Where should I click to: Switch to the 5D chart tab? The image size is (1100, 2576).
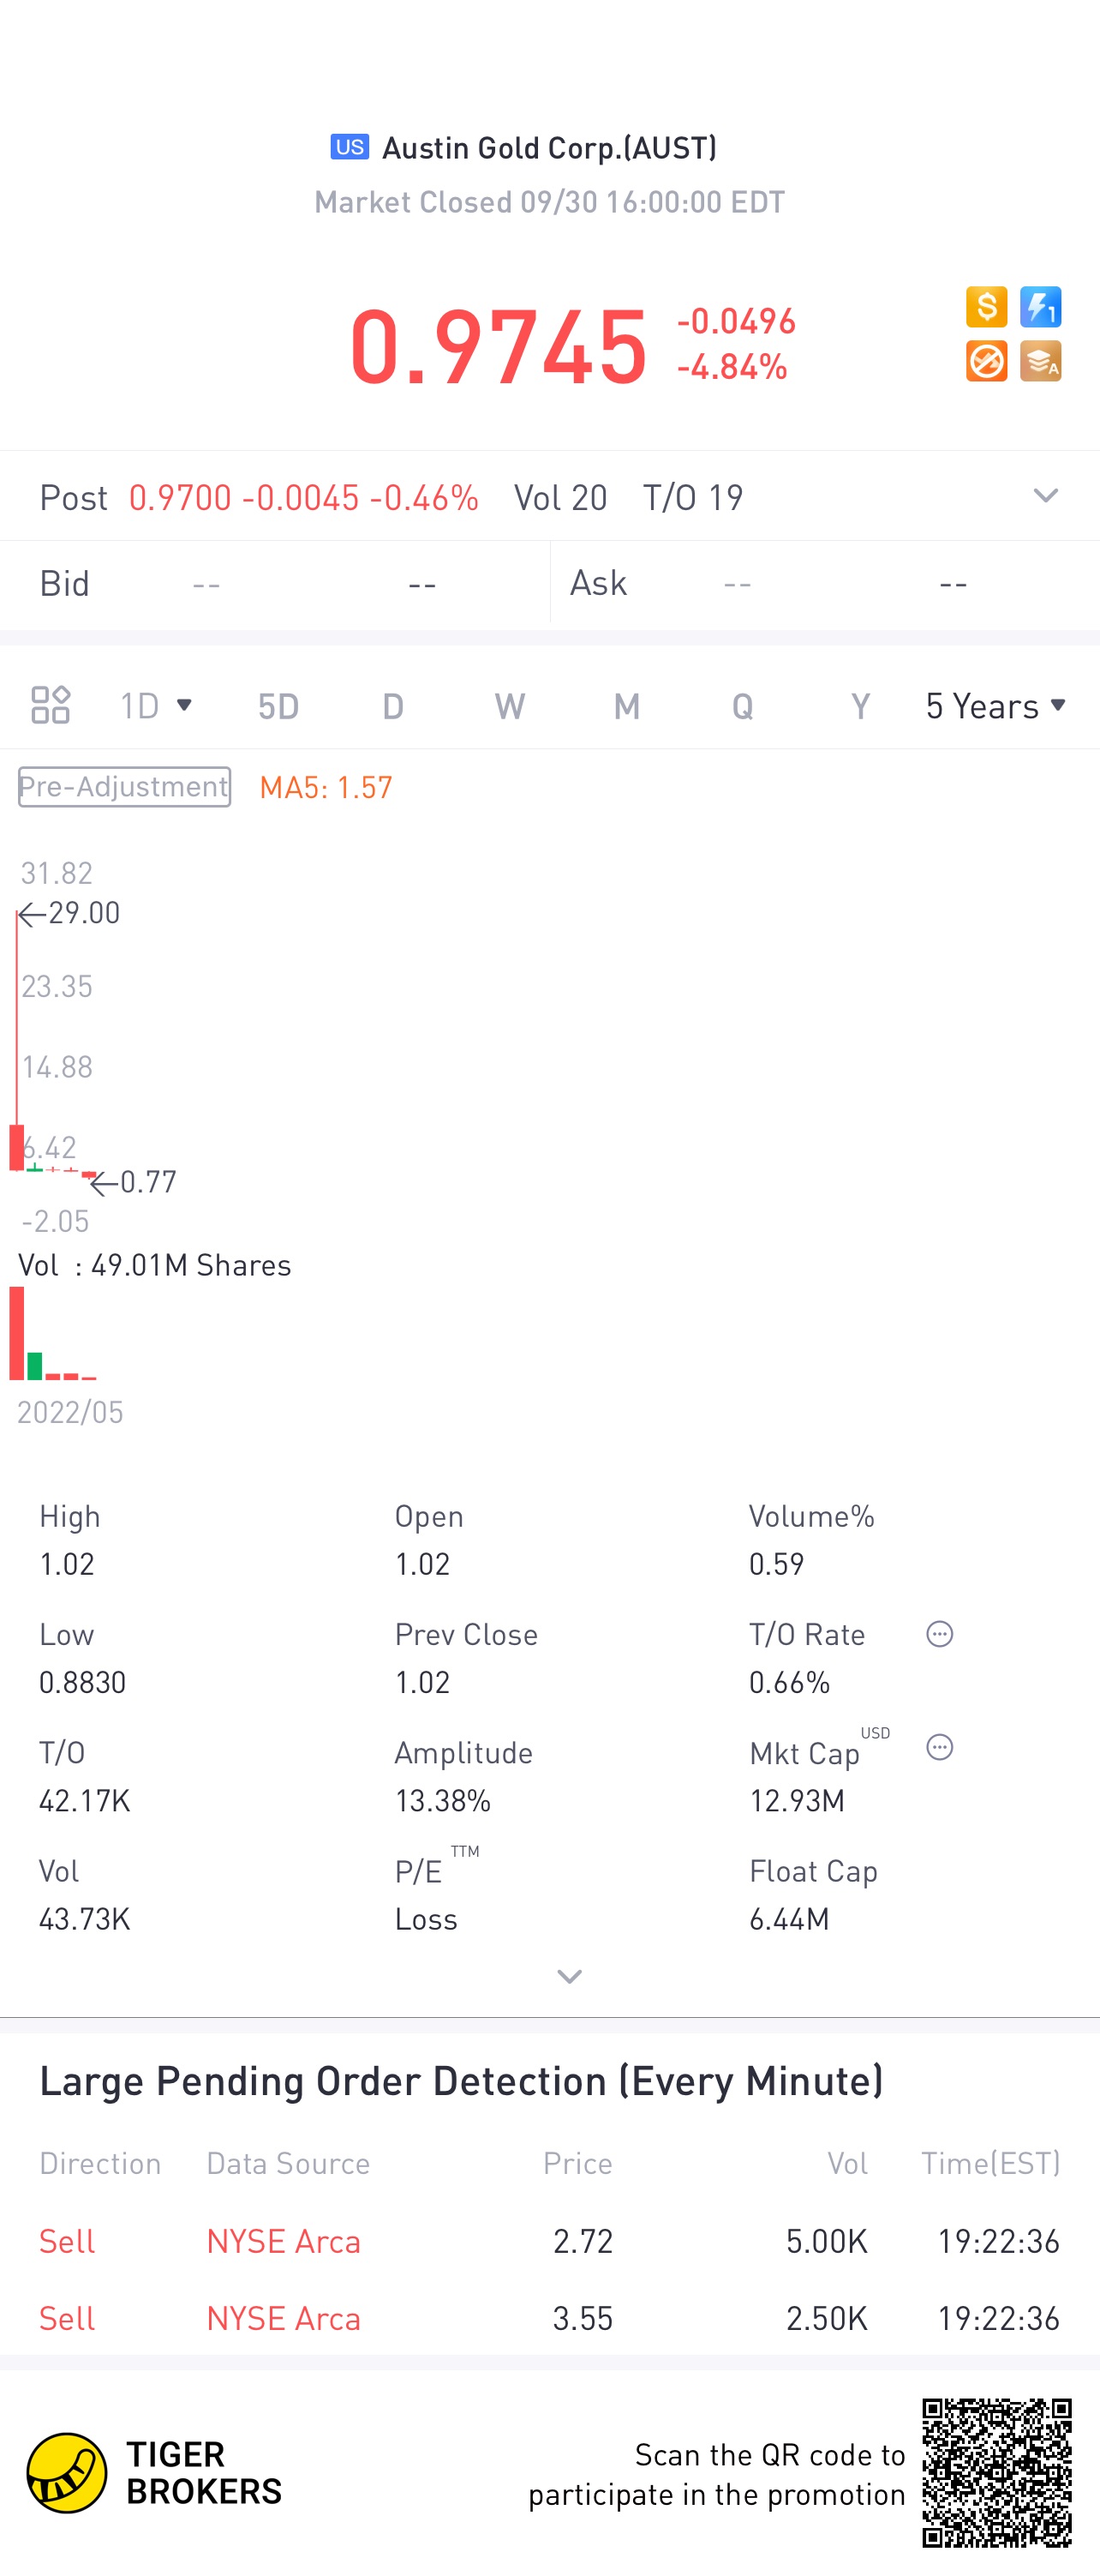[x=278, y=706]
